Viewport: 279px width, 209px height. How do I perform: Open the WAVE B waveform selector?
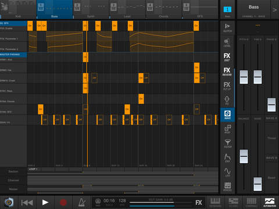(271, 178)
